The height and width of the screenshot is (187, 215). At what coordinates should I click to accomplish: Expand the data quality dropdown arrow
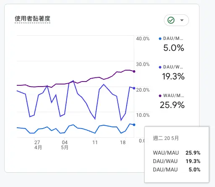click(x=182, y=20)
